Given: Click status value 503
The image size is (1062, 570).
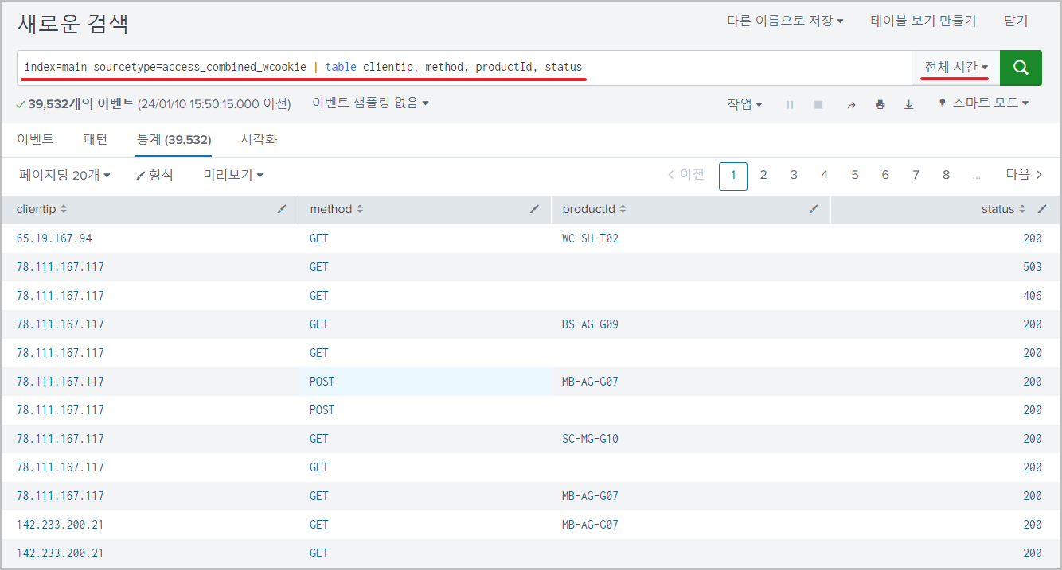Looking at the screenshot, I should tap(1033, 267).
